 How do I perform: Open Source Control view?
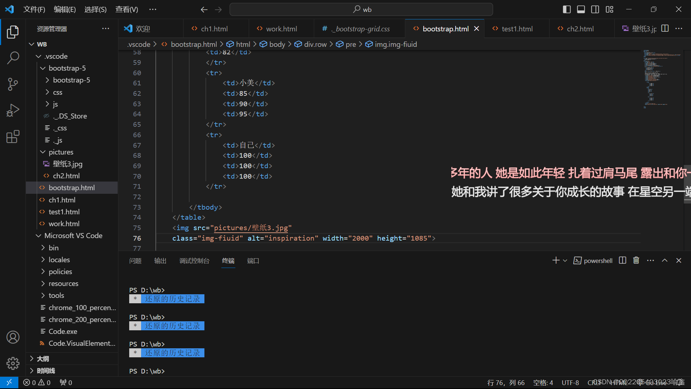point(13,84)
